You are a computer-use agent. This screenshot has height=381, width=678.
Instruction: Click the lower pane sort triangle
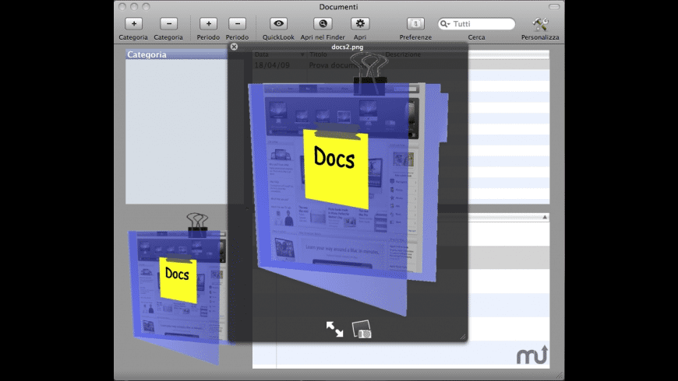[x=545, y=217]
